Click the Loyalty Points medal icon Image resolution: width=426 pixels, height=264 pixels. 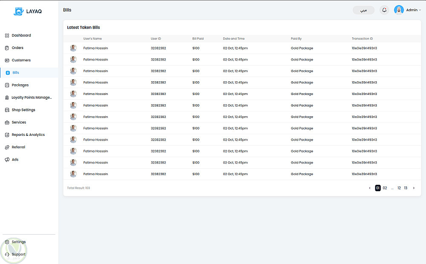coord(7,98)
